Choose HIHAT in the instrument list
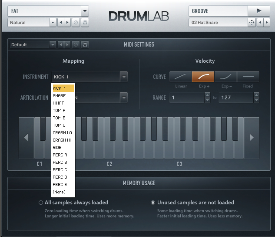This screenshot has height=237, width=275. coord(63,103)
